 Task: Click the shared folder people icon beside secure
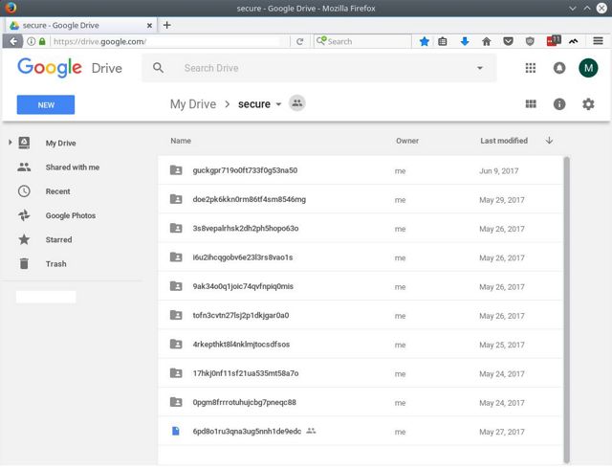tap(297, 103)
